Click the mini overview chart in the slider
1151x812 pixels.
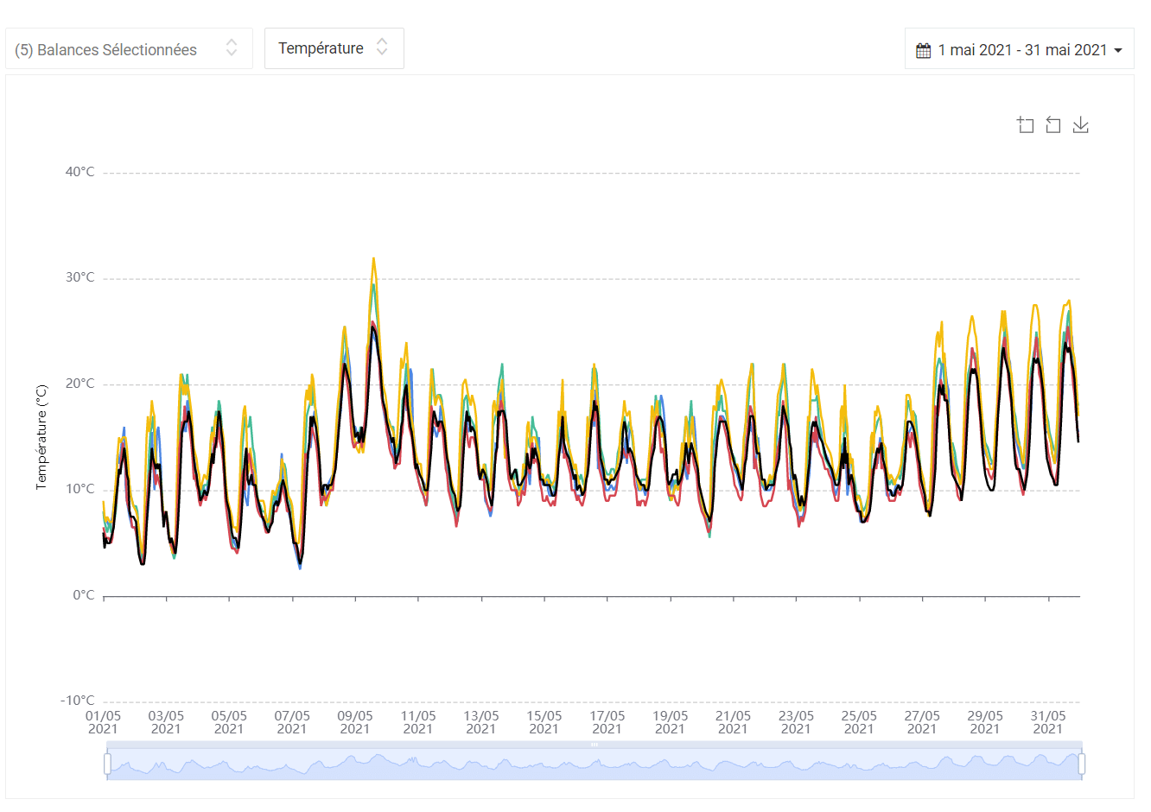595,764
